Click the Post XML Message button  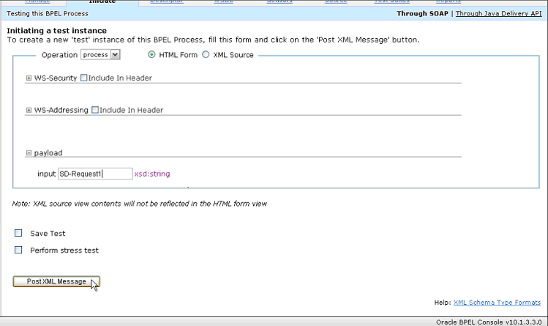(56, 281)
